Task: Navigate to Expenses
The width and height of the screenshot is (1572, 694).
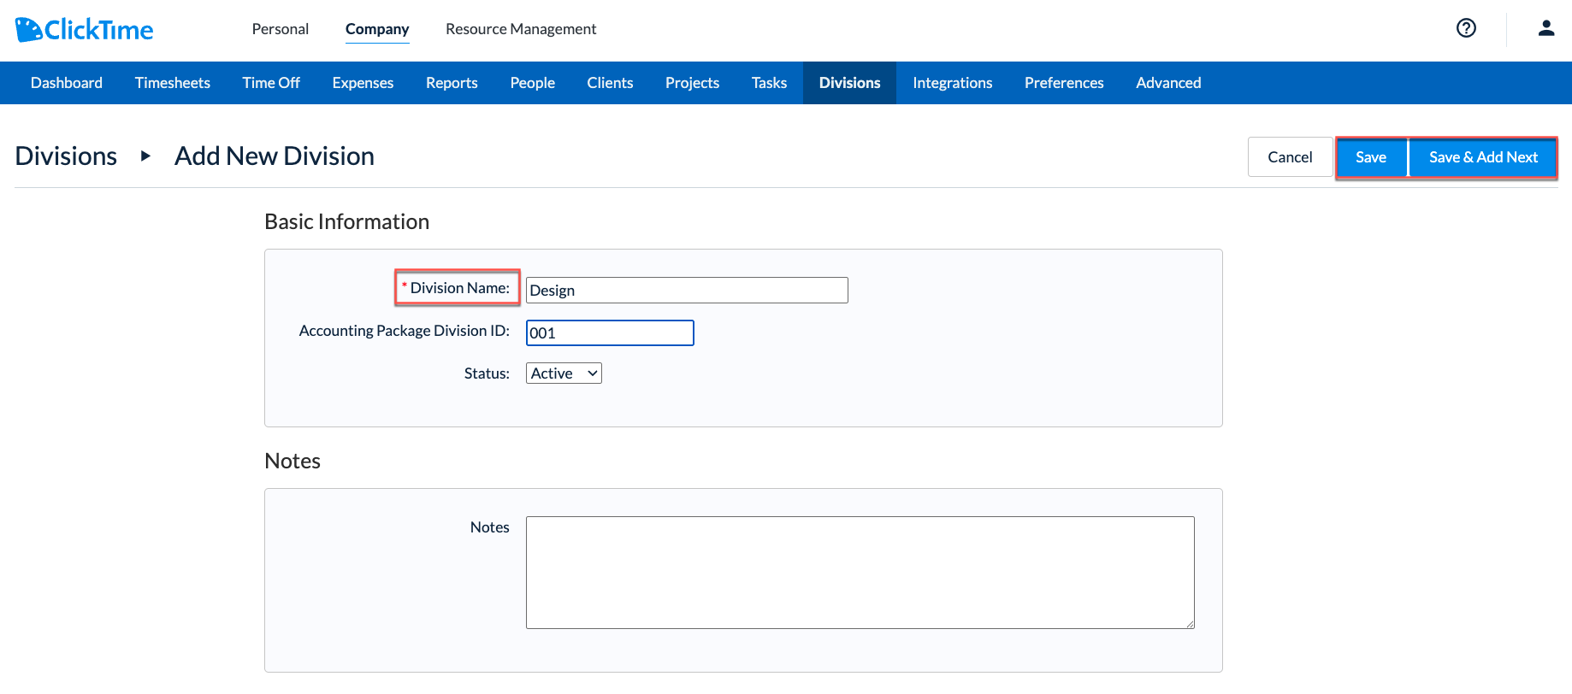Action: pyautogui.click(x=363, y=83)
